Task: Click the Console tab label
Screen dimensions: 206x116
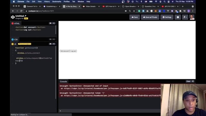Action: coord(63,82)
